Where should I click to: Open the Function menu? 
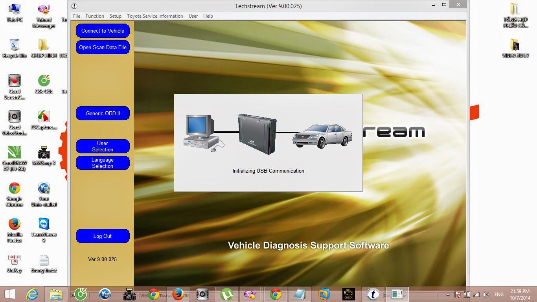click(95, 16)
